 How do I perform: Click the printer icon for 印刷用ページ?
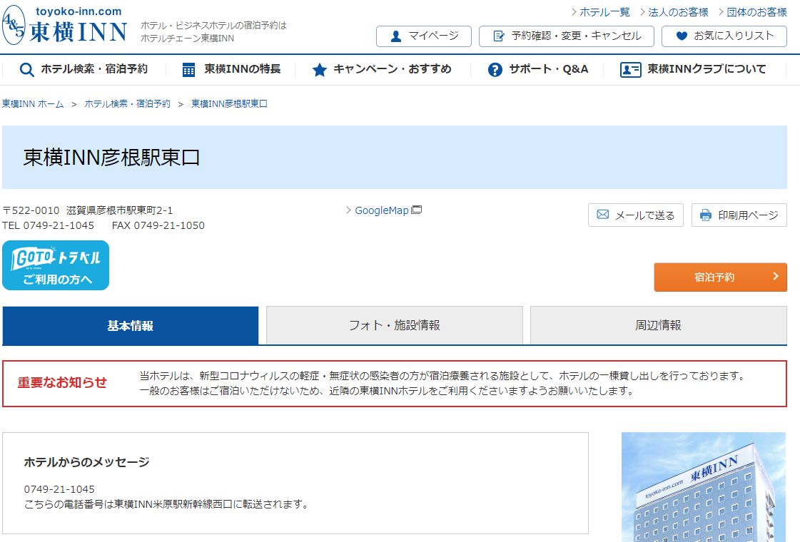click(706, 215)
